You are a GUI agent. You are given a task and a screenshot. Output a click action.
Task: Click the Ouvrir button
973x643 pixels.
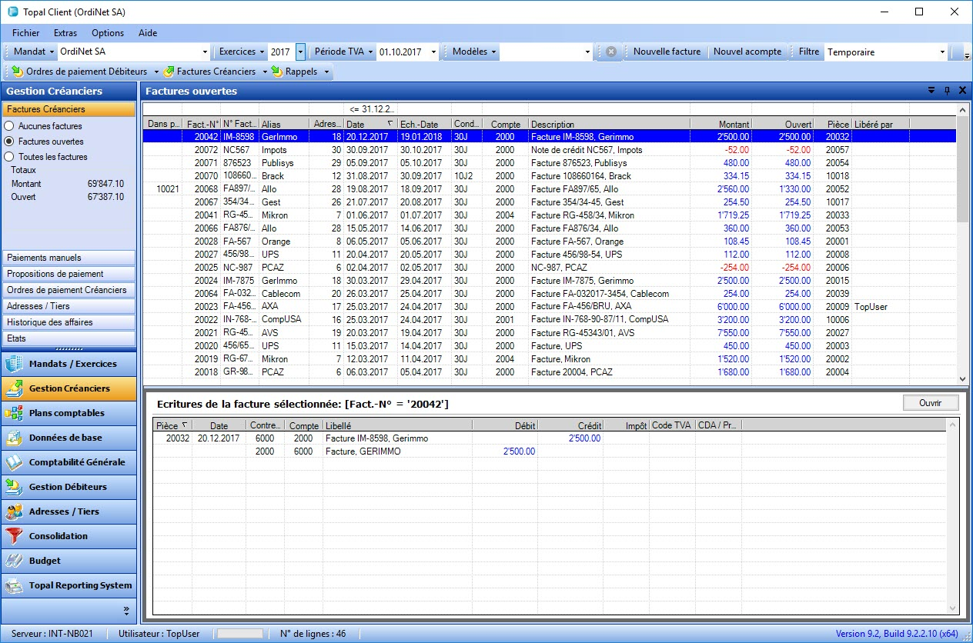pyautogui.click(x=930, y=403)
